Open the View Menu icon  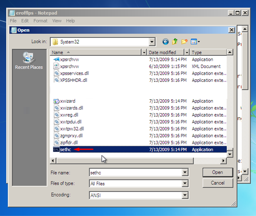(194, 41)
